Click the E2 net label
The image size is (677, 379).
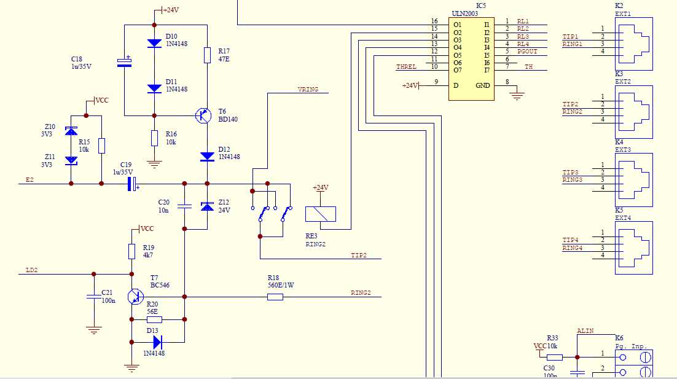pos(29,179)
